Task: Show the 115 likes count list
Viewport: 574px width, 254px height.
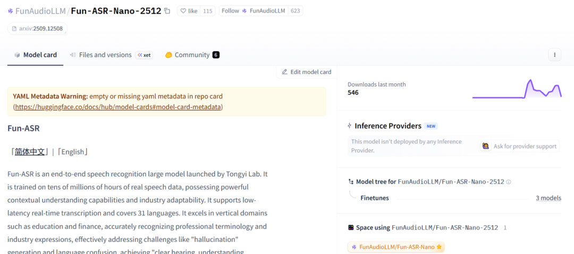Action: click(x=207, y=11)
